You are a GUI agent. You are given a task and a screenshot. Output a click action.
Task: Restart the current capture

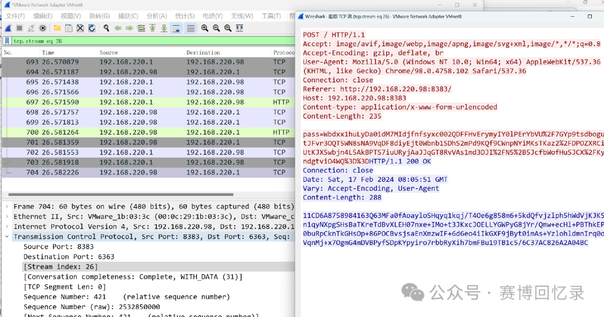[31, 28]
